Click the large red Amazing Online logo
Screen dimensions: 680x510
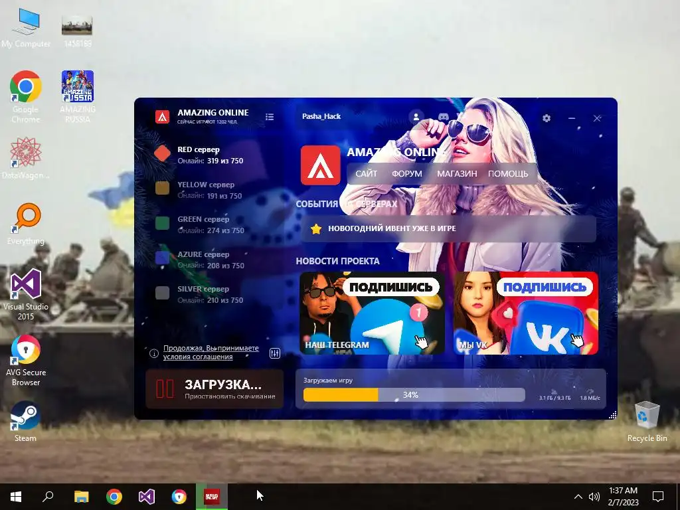click(321, 165)
